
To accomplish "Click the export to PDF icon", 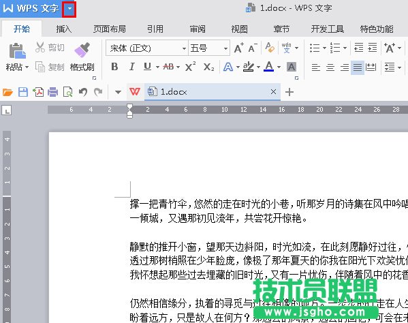I will click(x=38, y=92).
